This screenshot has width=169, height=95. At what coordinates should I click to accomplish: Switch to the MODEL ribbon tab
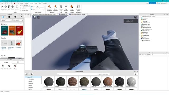pyautogui.click(x=26, y=3)
